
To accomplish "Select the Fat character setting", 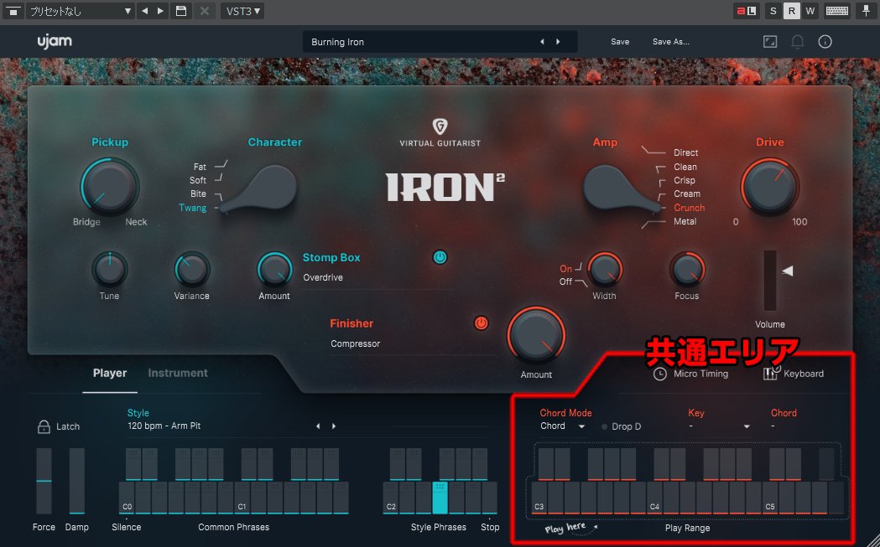I will 200,167.
